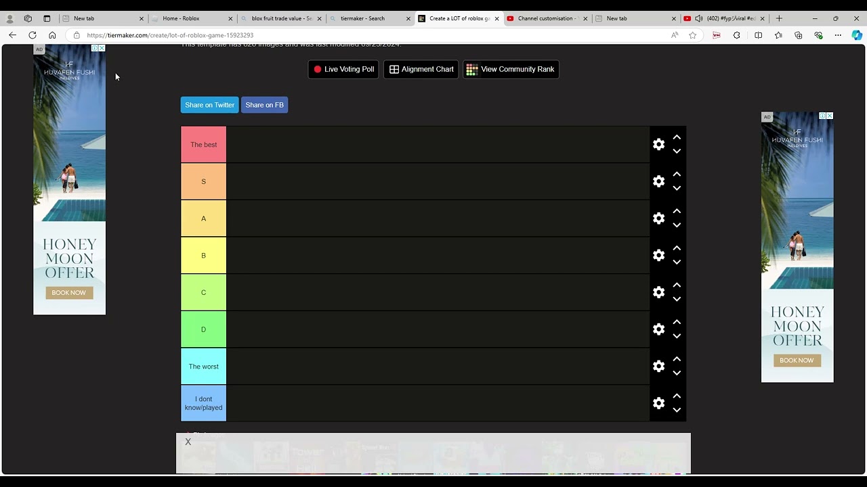This screenshot has width=867, height=487.
Task: Open the workspaces icon
Action: [x=28, y=19]
